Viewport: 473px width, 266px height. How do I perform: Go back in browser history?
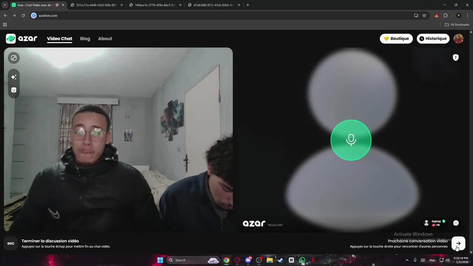(x=5, y=16)
